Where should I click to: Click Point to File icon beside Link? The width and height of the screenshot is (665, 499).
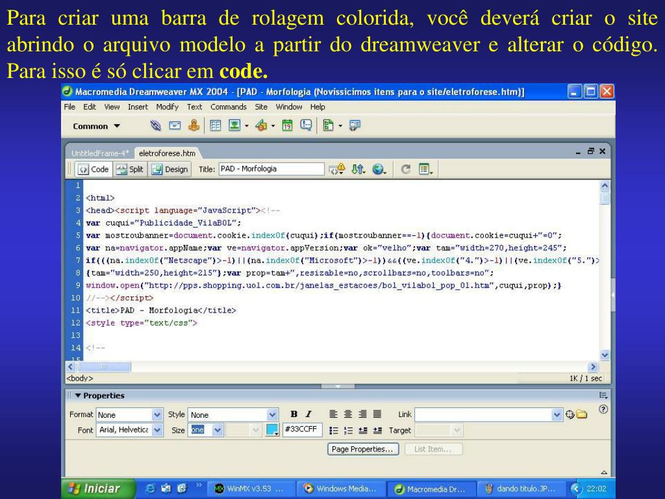click(570, 415)
